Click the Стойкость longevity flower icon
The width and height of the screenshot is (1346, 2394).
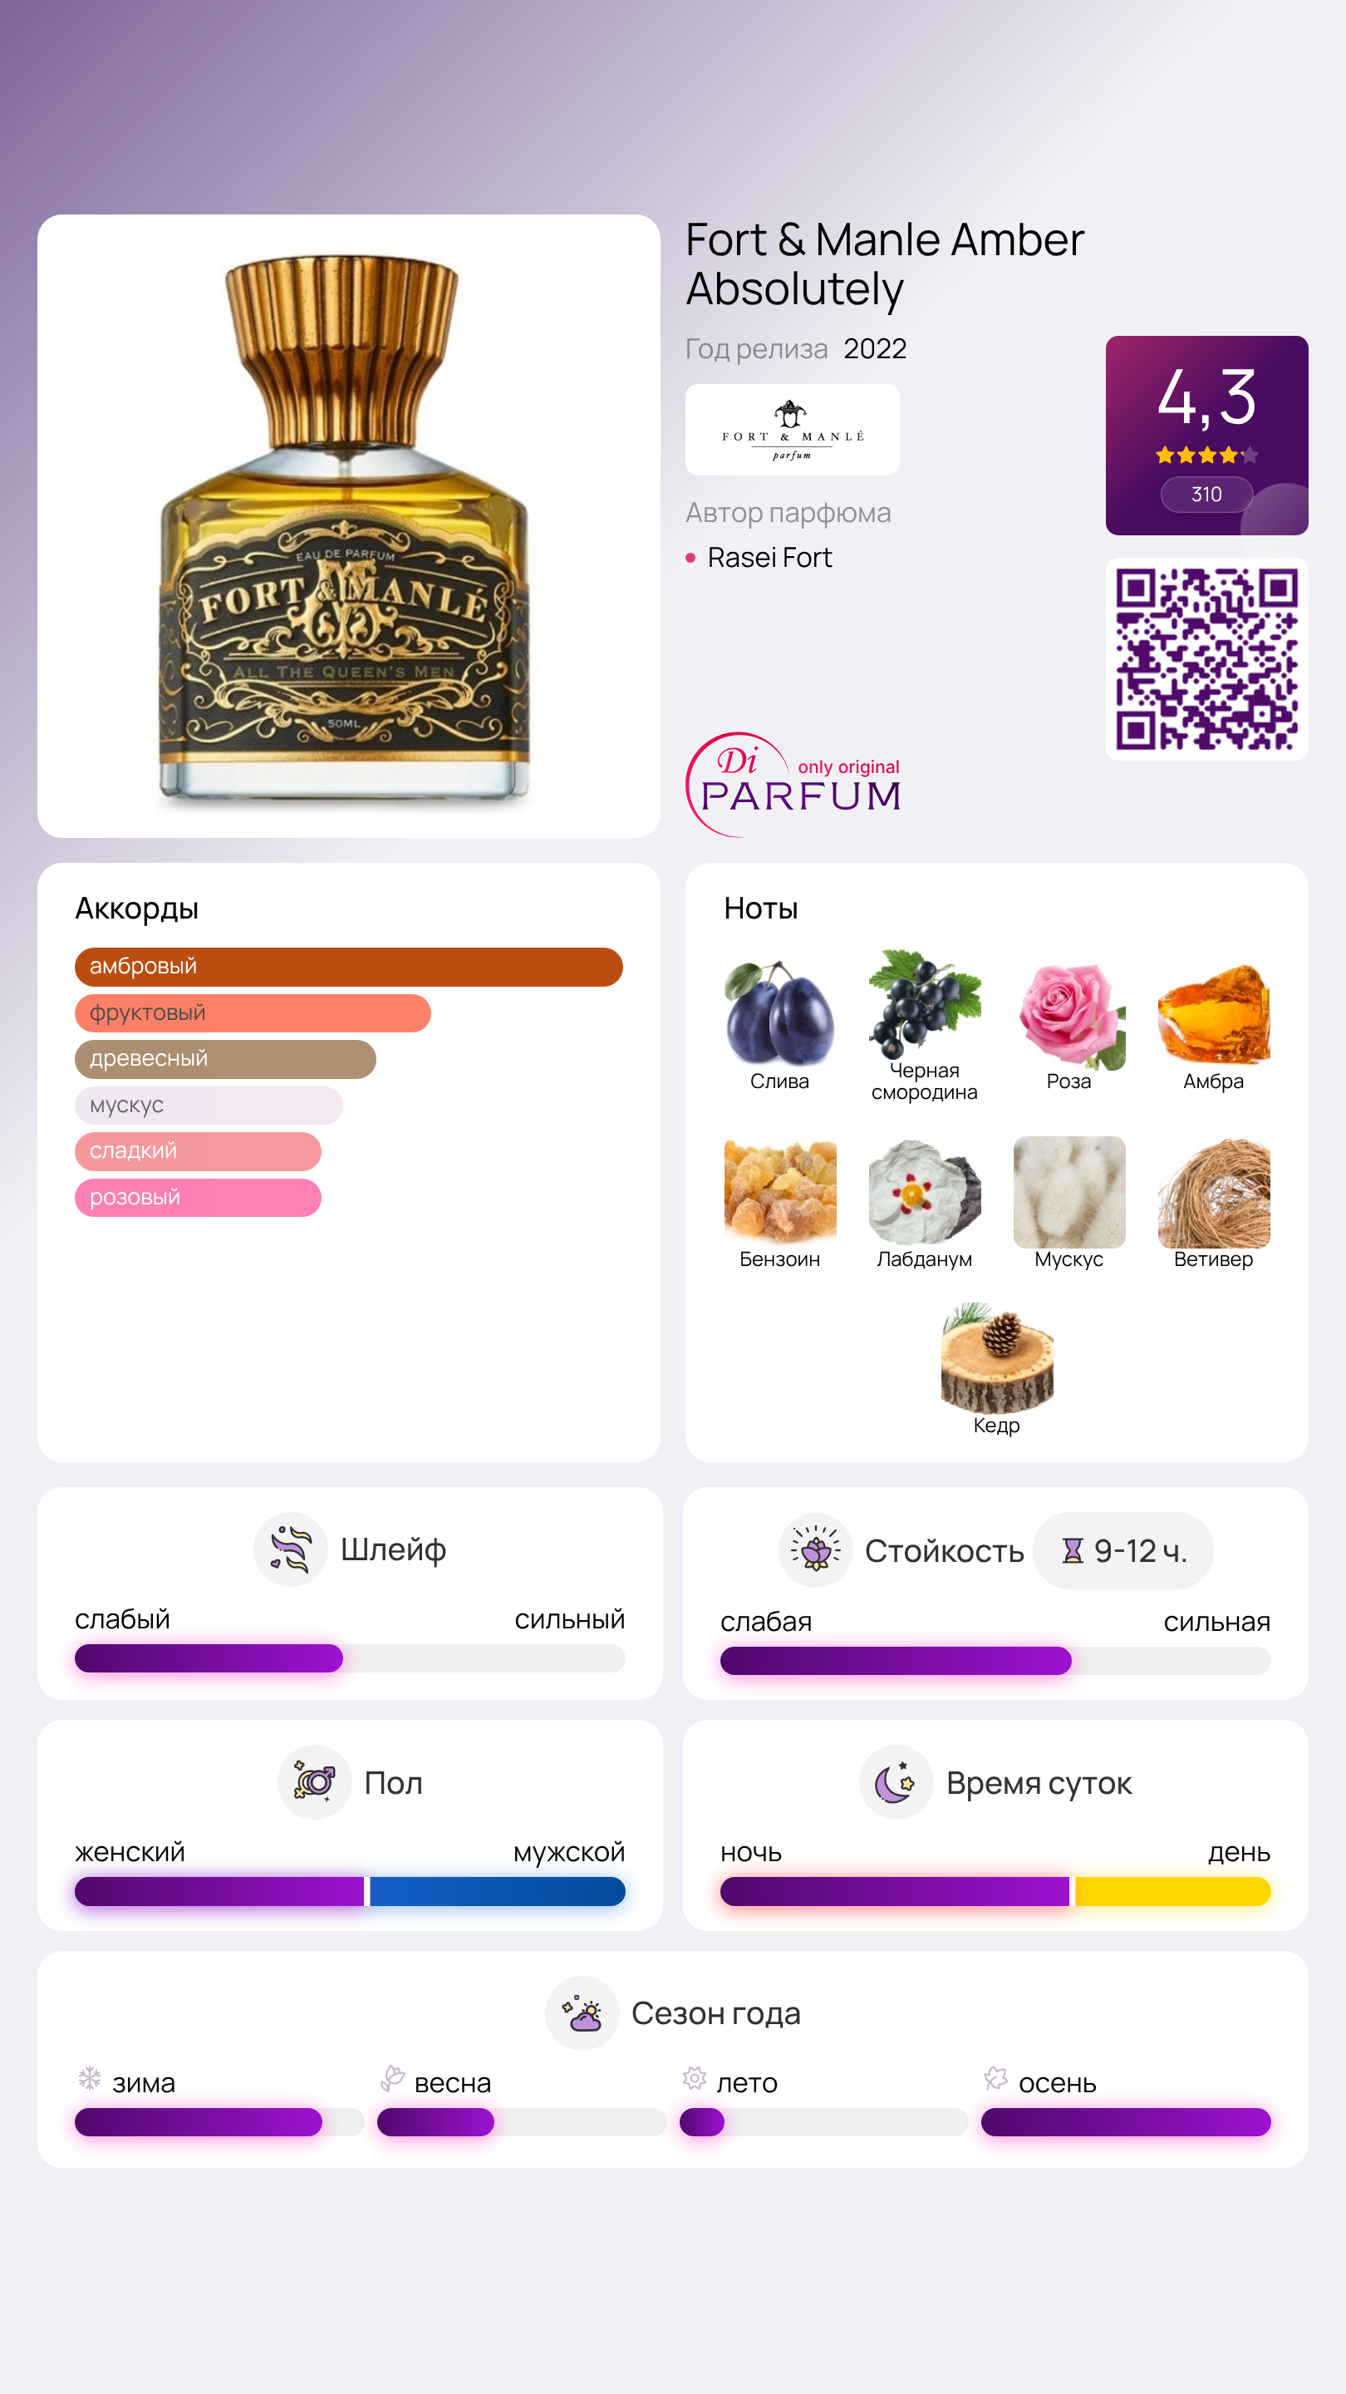pyautogui.click(x=816, y=1550)
